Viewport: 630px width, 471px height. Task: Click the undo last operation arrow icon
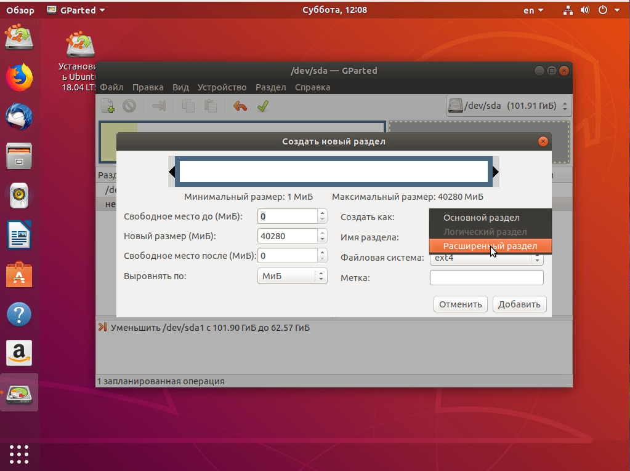[240, 106]
